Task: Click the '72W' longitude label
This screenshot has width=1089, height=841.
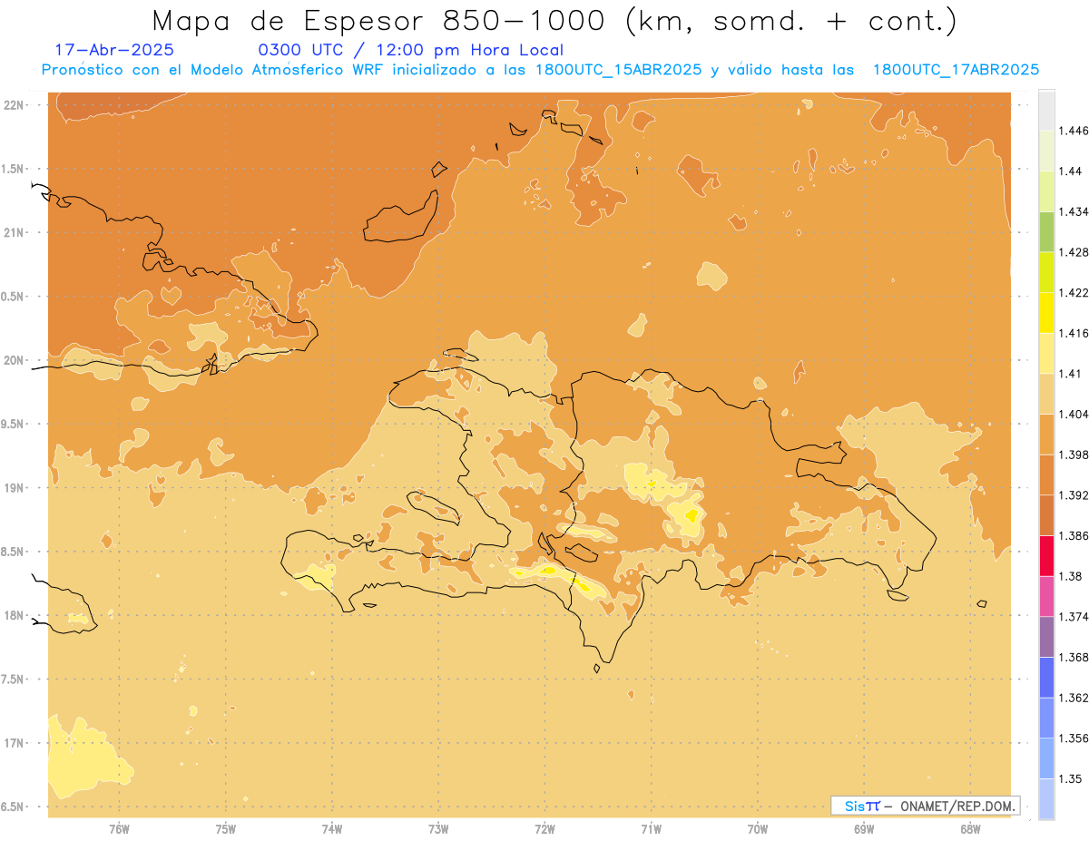Action: (544, 829)
